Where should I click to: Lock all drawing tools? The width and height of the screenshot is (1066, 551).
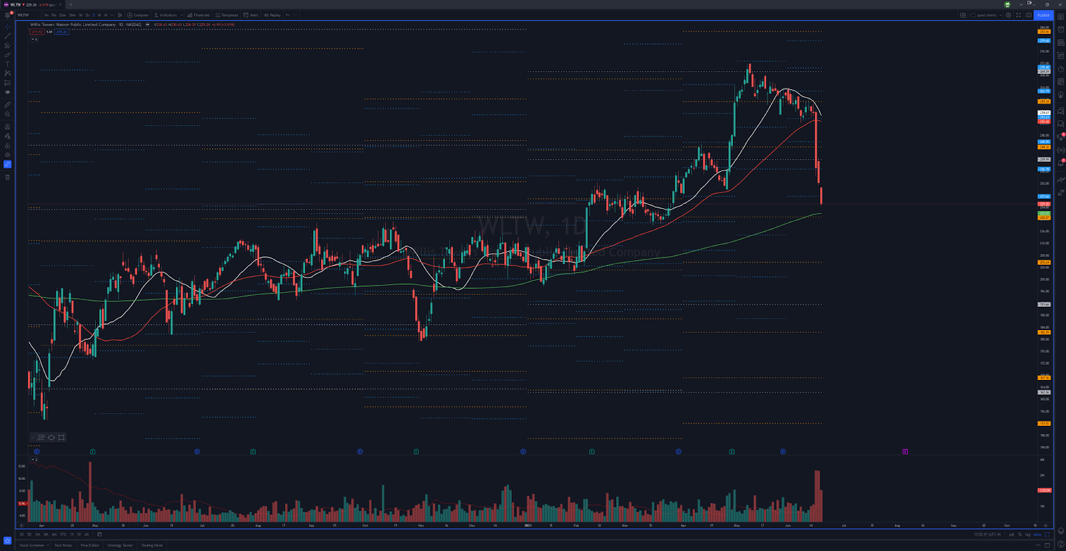tap(7, 146)
